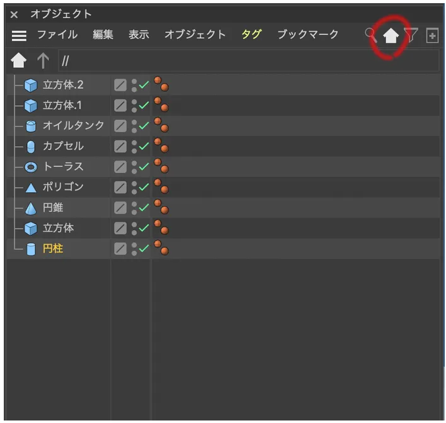The width and height of the screenshot is (446, 423).
Task: Click the path field showing //
Action: click(x=249, y=60)
